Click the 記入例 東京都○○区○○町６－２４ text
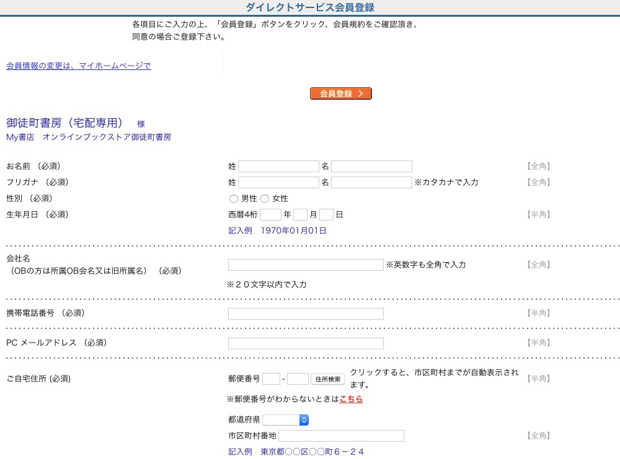620x459 pixels. [x=296, y=452]
